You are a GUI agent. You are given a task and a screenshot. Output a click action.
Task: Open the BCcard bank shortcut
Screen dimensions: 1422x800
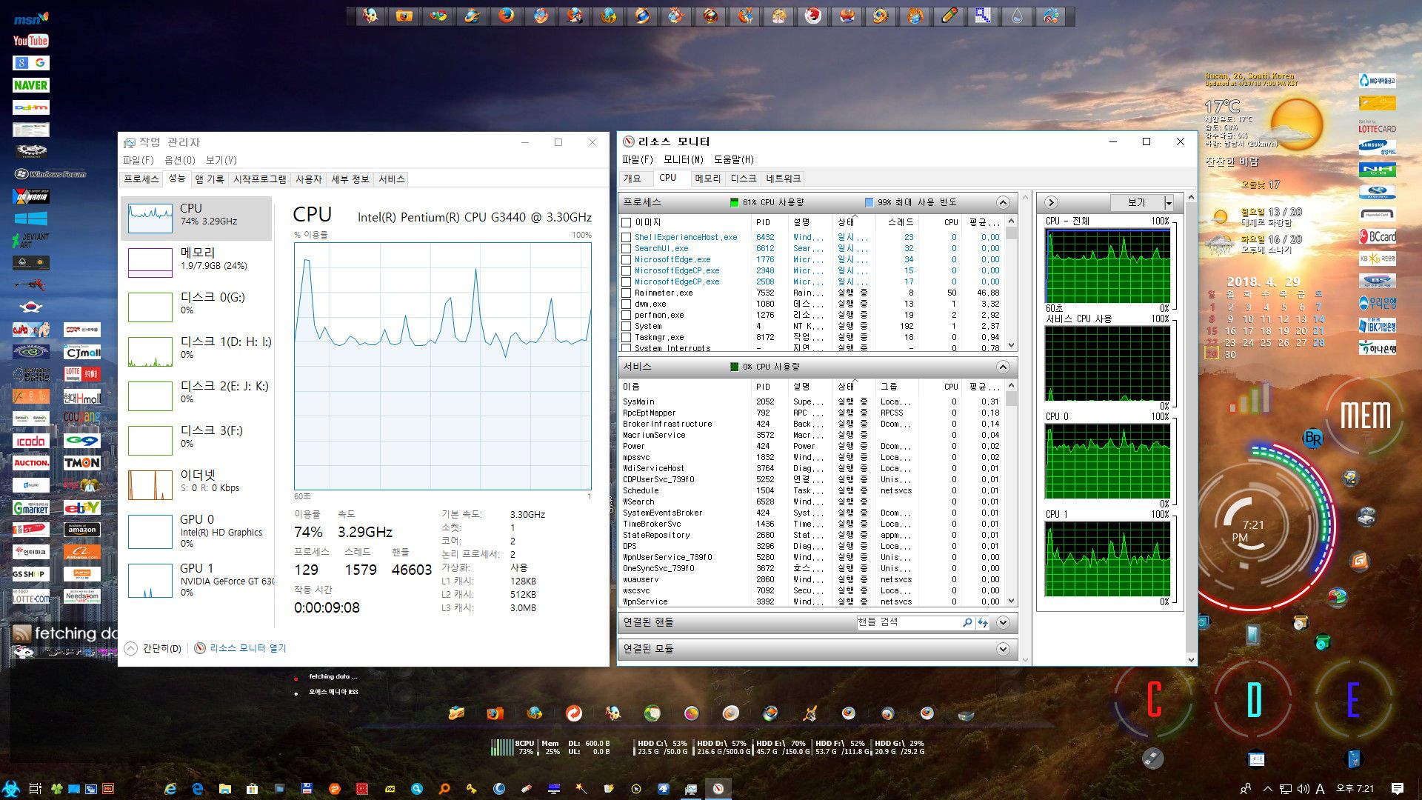pyautogui.click(x=1377, y=236)
